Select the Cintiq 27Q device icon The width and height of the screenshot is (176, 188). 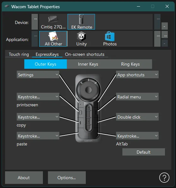[x=53, y=22]
